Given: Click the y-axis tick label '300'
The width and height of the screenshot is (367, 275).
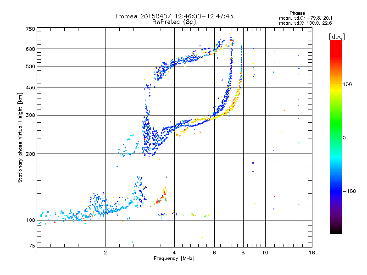Looking at the screenshot, I should (x=30, y=115).
